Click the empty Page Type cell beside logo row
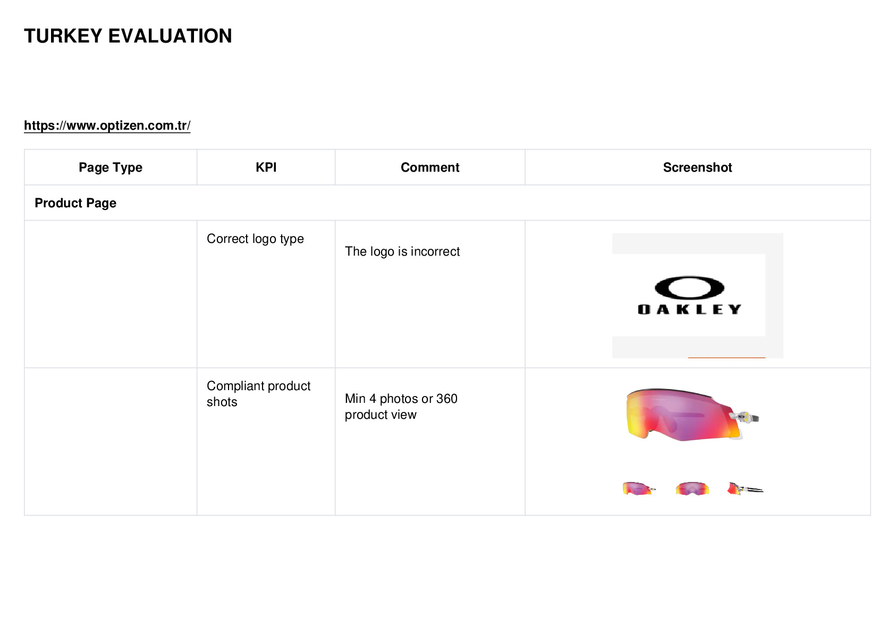Screen dimensions: 895x633 [111, 294]
